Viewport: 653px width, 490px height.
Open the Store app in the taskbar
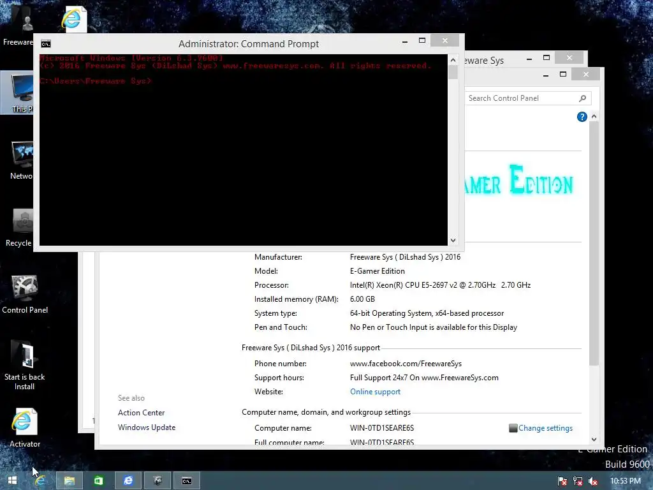tap(98, 480)
